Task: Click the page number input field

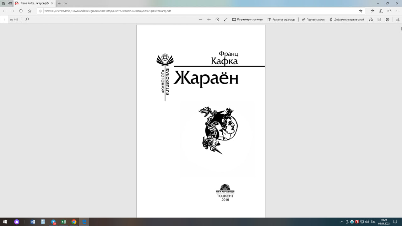Action: click(x=4, y=19)
